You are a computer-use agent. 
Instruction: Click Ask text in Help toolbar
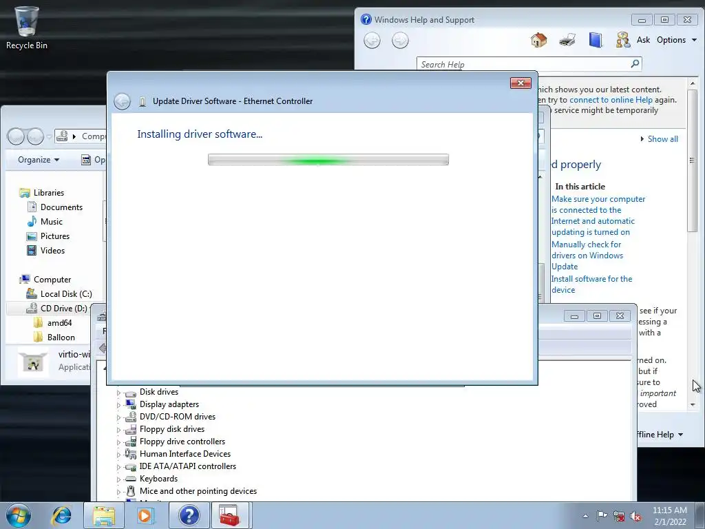643,40
